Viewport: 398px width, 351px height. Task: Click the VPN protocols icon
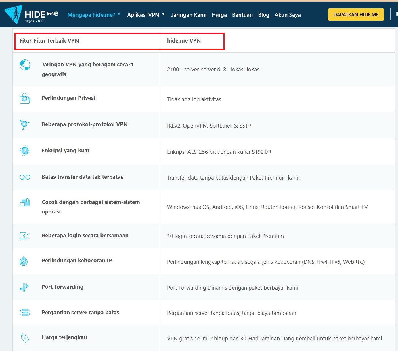(24, 124)
